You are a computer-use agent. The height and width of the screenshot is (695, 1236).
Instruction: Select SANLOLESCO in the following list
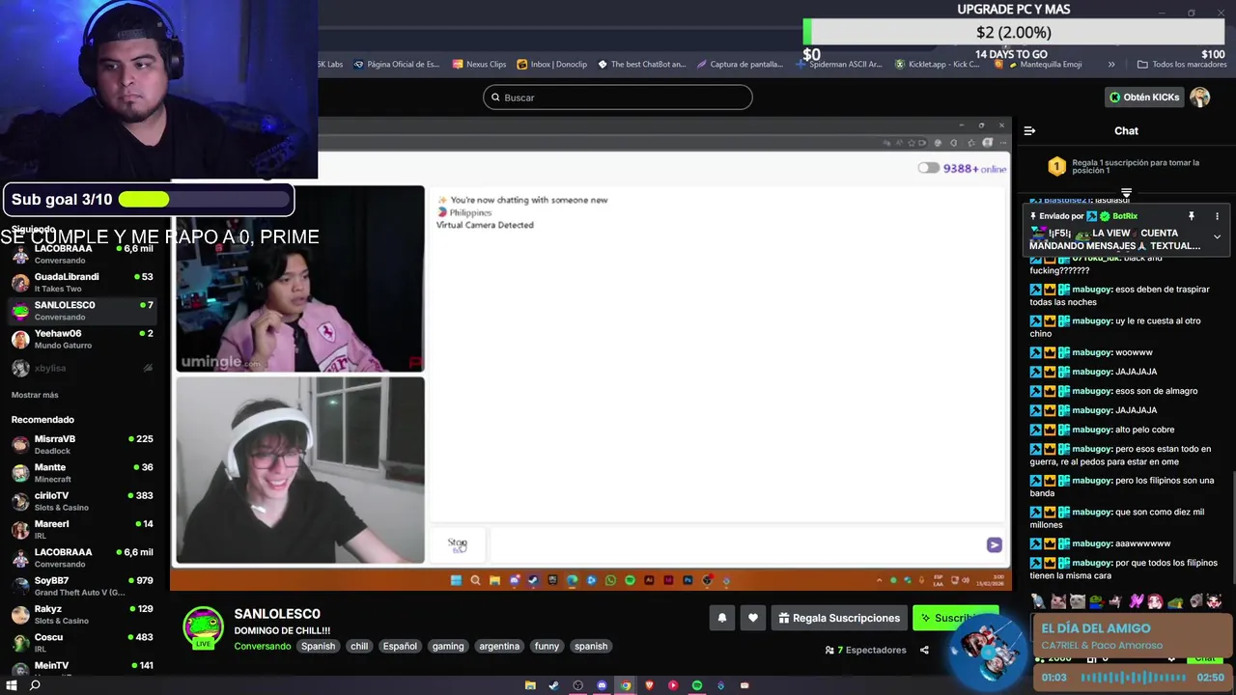[84, 310]
